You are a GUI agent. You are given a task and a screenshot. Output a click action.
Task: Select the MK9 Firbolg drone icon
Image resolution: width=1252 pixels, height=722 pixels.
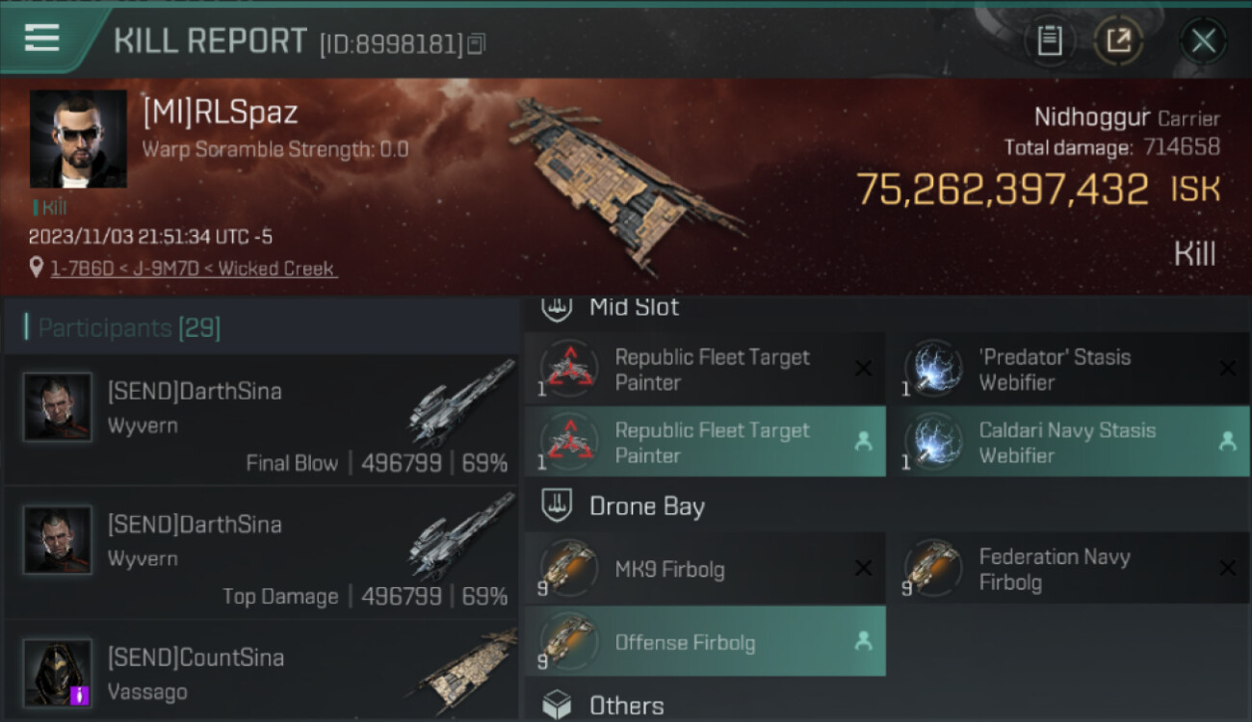coord(568,568)
